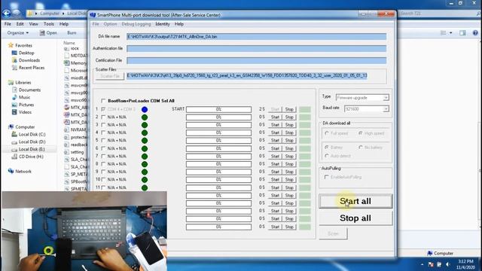
Task: Open the Help menu of download tool
Action: pyautogui.click(x=179, y=24)
